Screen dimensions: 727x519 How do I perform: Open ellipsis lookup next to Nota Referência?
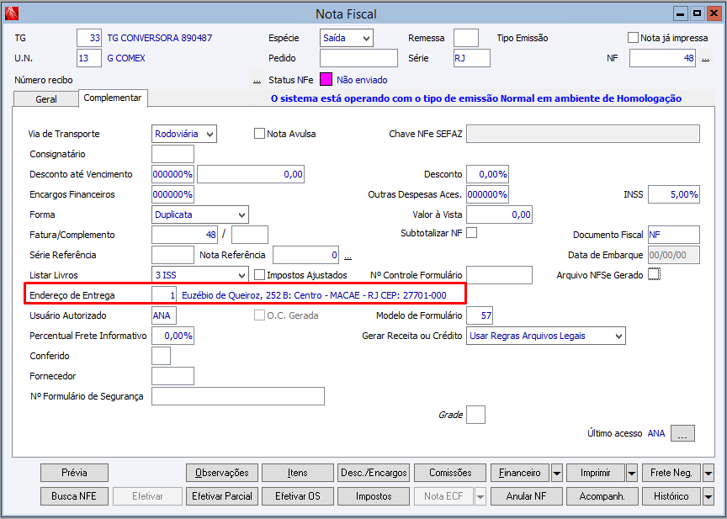tap(348, 256)
